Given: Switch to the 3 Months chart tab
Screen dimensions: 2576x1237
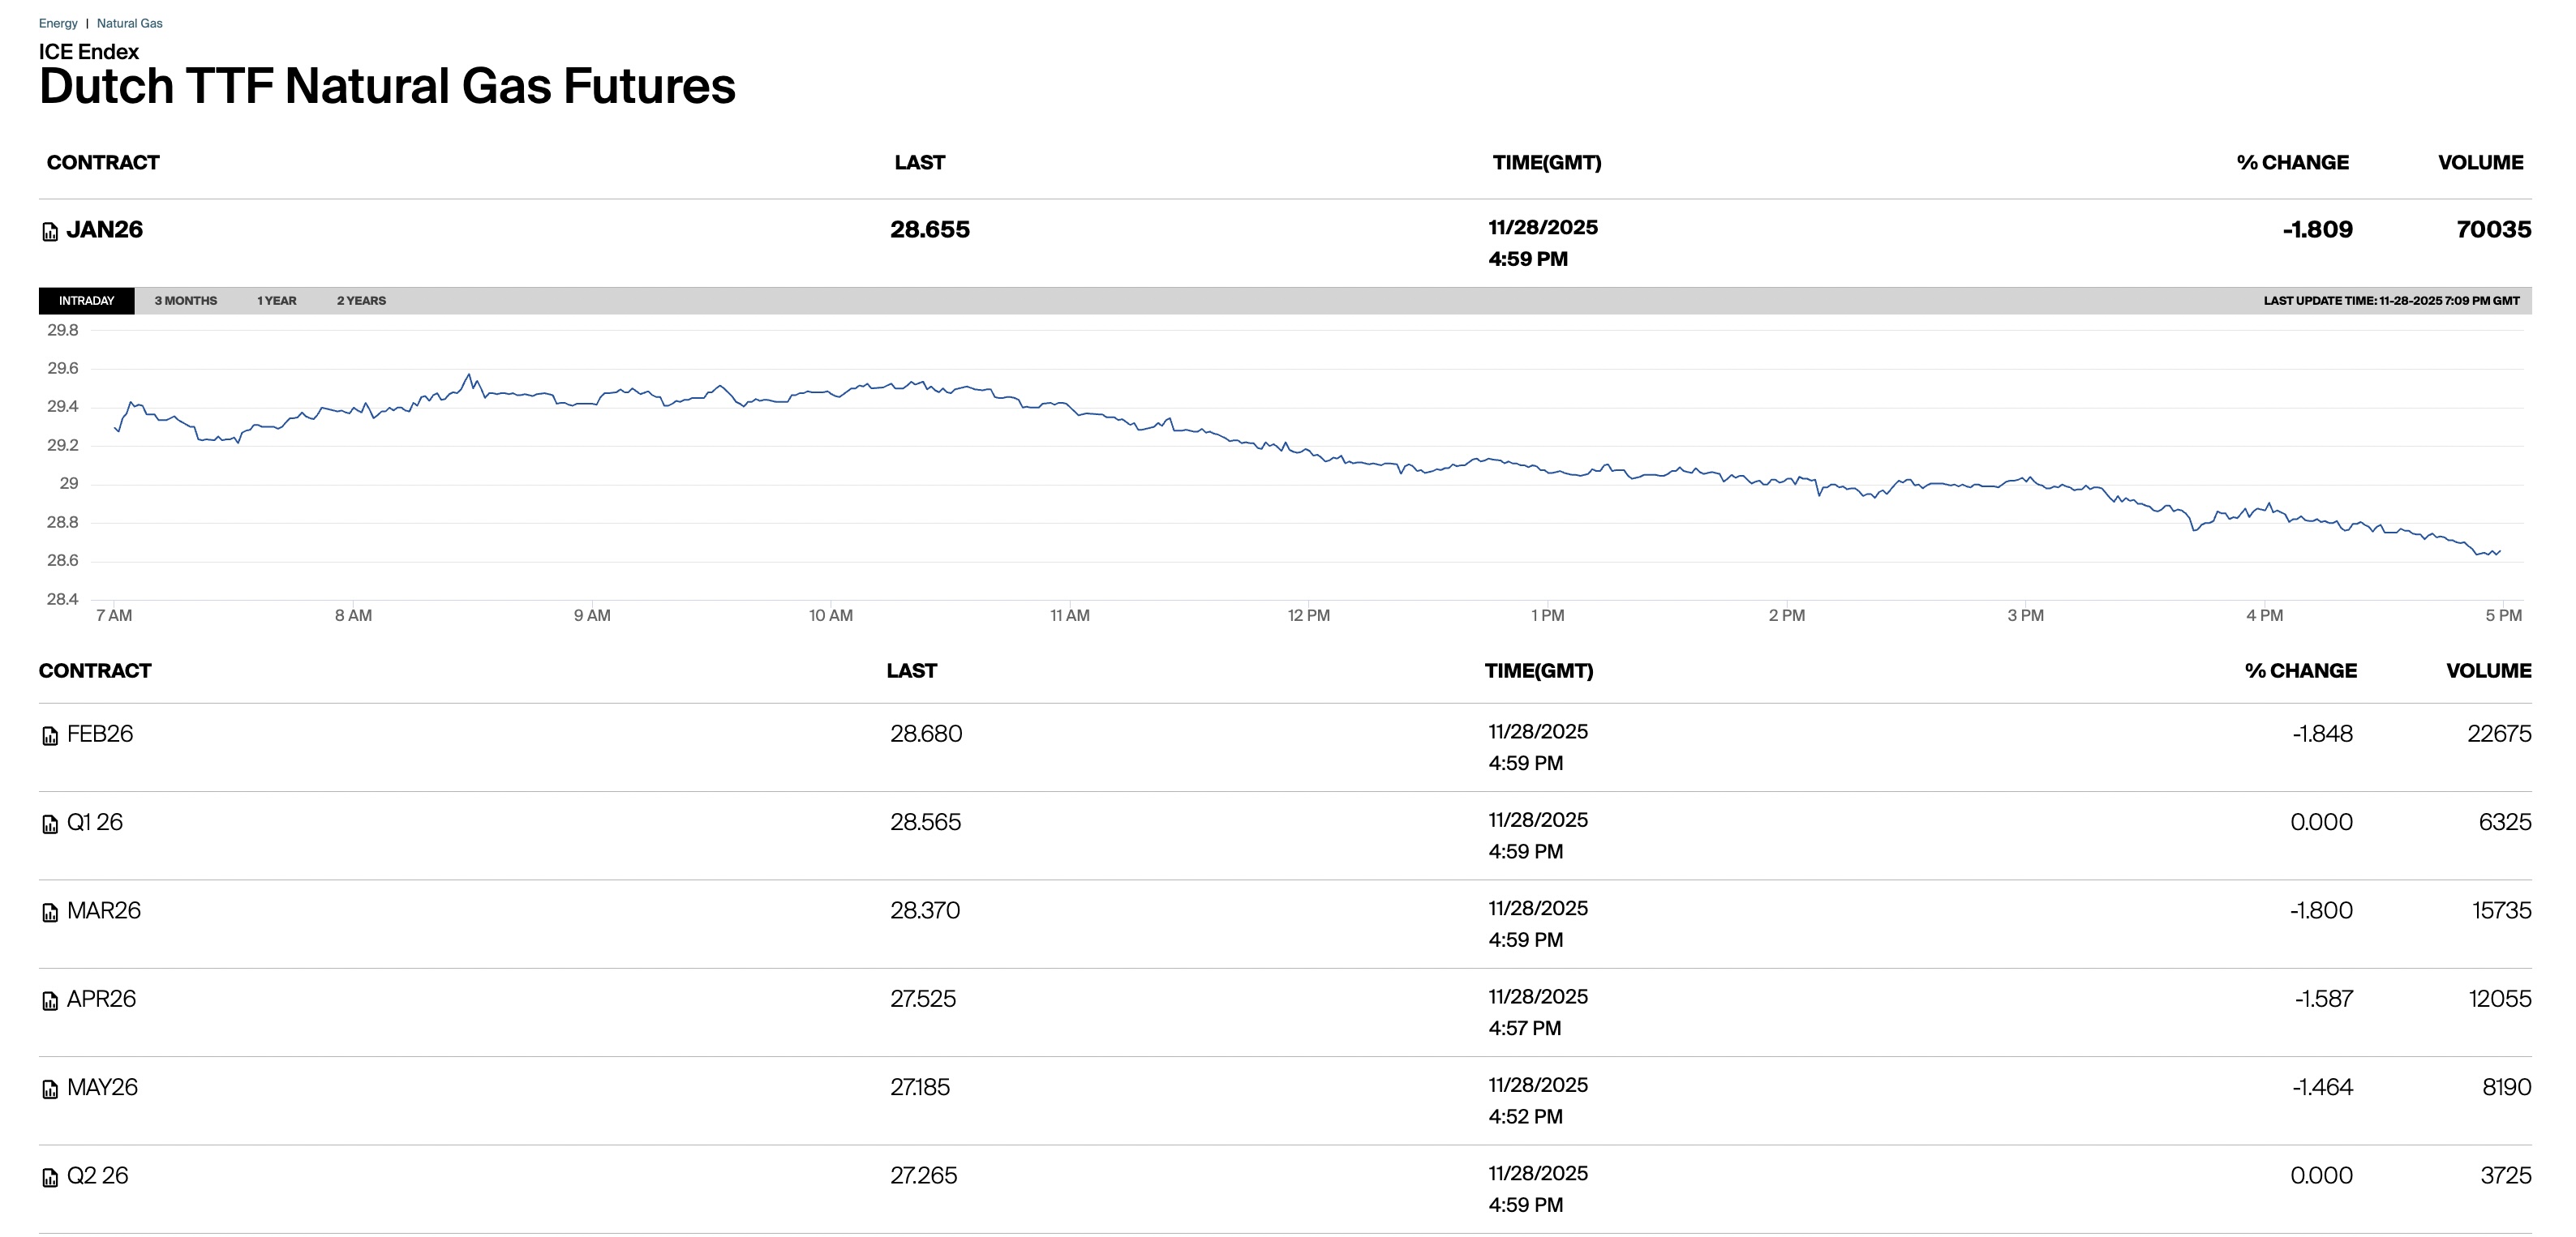Looking at the screenshot, I should (x=186, y=301).
